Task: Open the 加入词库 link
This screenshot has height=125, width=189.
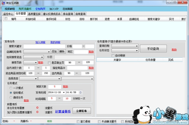Action: click(40, 42)
